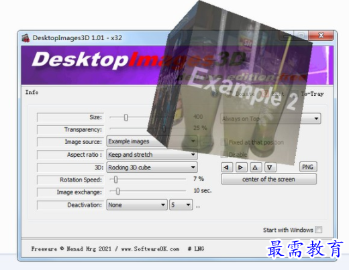Click the Image exchange slider handle
Viewport: 349px width, 270px height.
coord(118,191)
